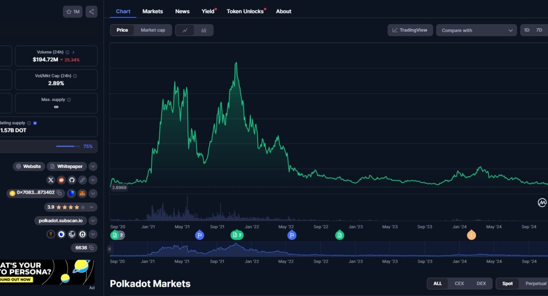Open the About tab
This screenshot has height=296, width=548.
[284, 11]
